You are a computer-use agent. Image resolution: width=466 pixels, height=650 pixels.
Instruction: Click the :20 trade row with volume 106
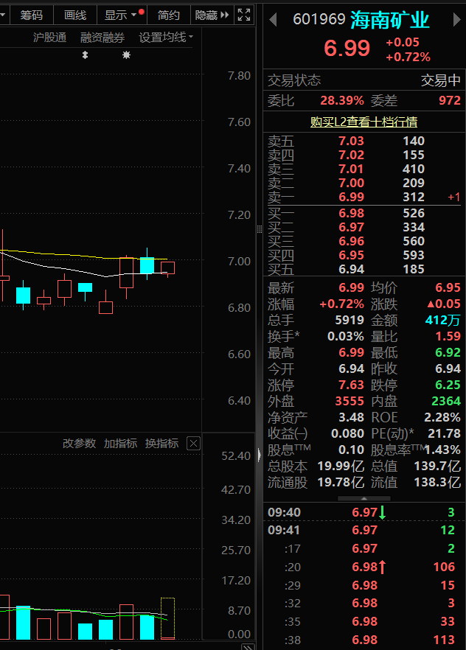click(364, 567)
